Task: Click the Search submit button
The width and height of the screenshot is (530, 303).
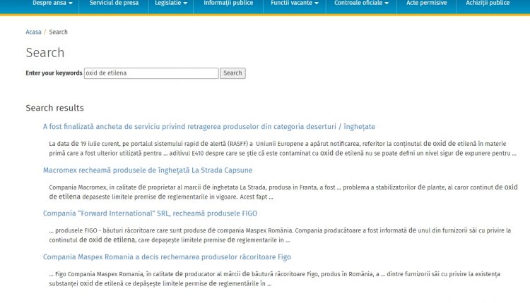Action: tap(232, 73)
